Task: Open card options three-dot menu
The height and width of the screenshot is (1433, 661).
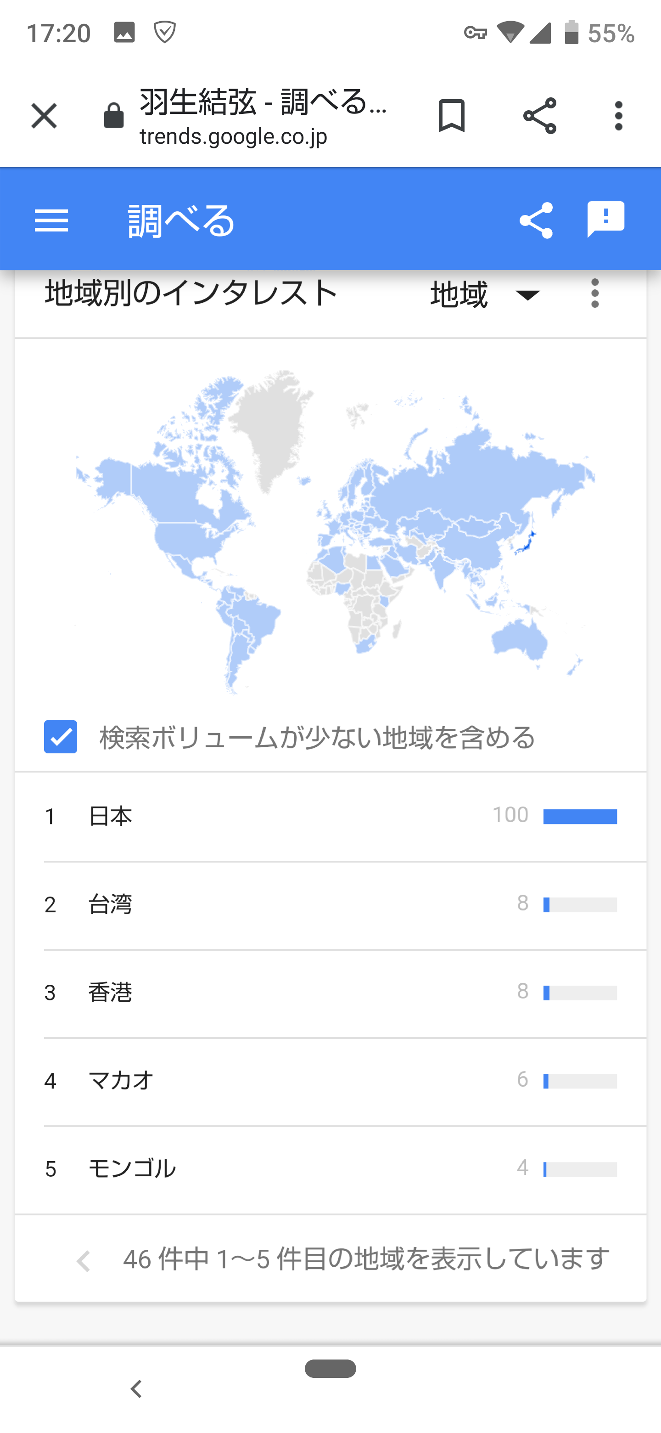Action: tap(595, 293)
